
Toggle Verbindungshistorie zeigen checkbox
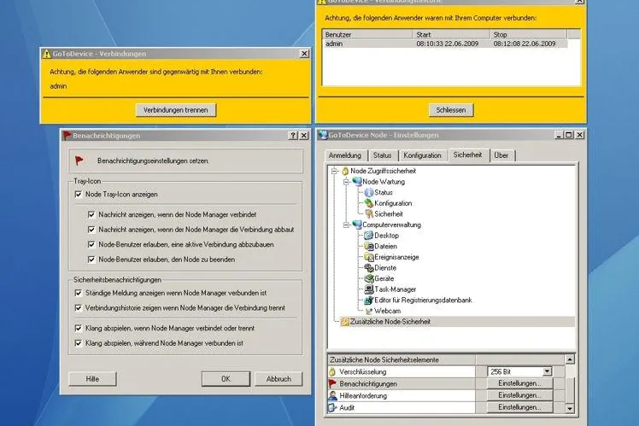[79, 308]
